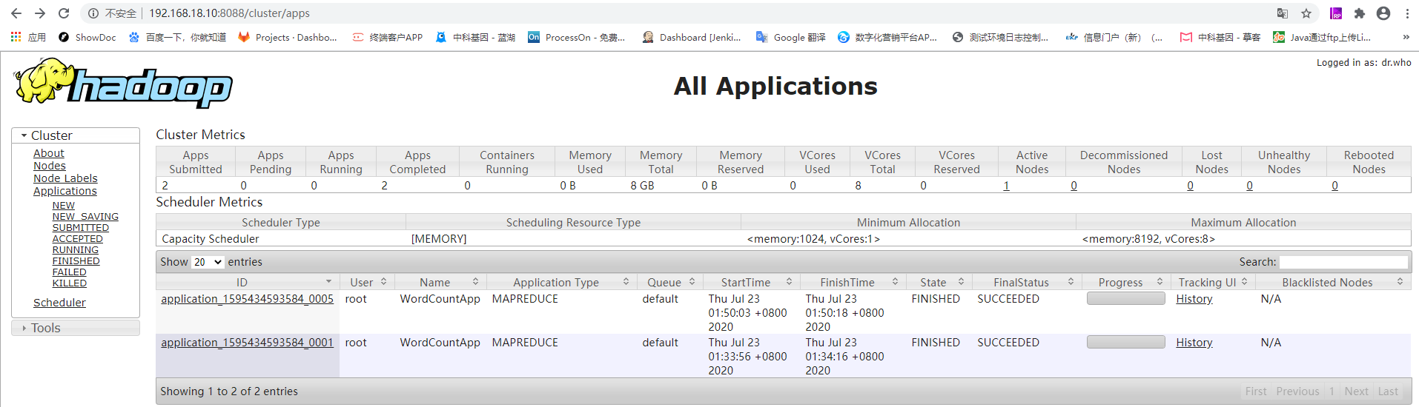The image size is (1419, 407).
Task: Open the Scheduler link
Action: [59, 303]
